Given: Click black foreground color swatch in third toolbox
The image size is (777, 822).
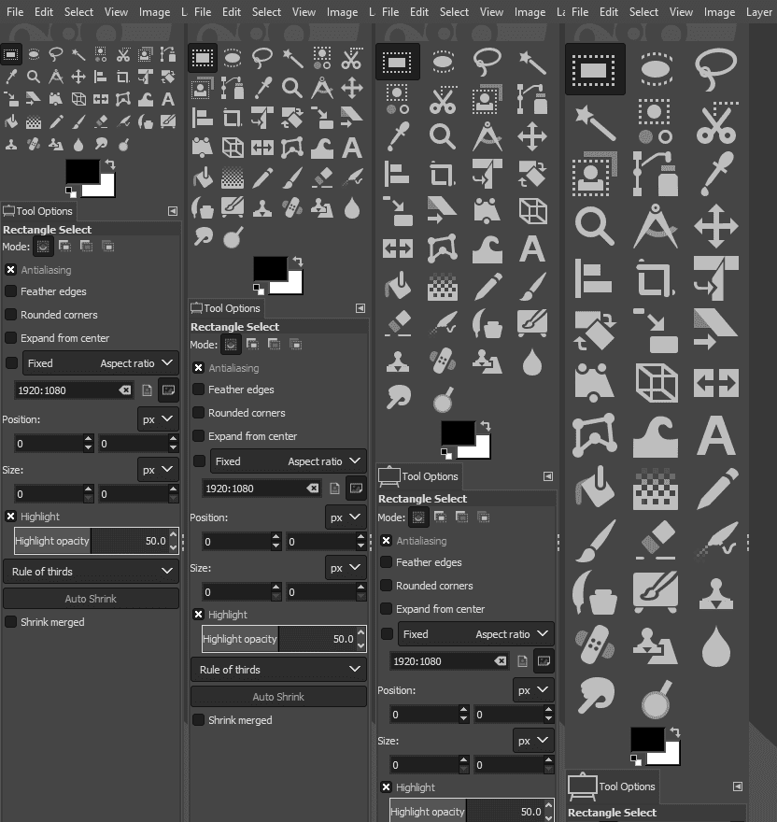Looking at the screenshot, I should pyautogui.click(x=458, y=433).
